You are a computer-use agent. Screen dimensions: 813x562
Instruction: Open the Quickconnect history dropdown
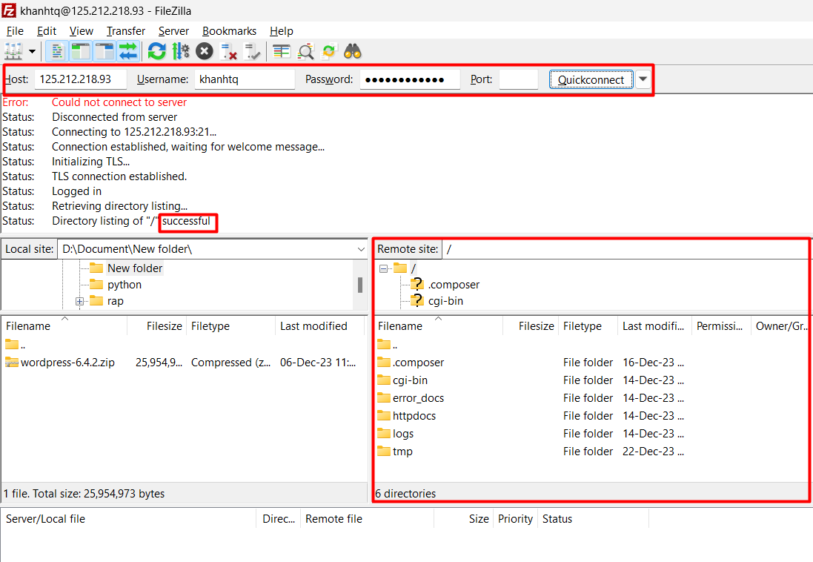pos(643,79)
